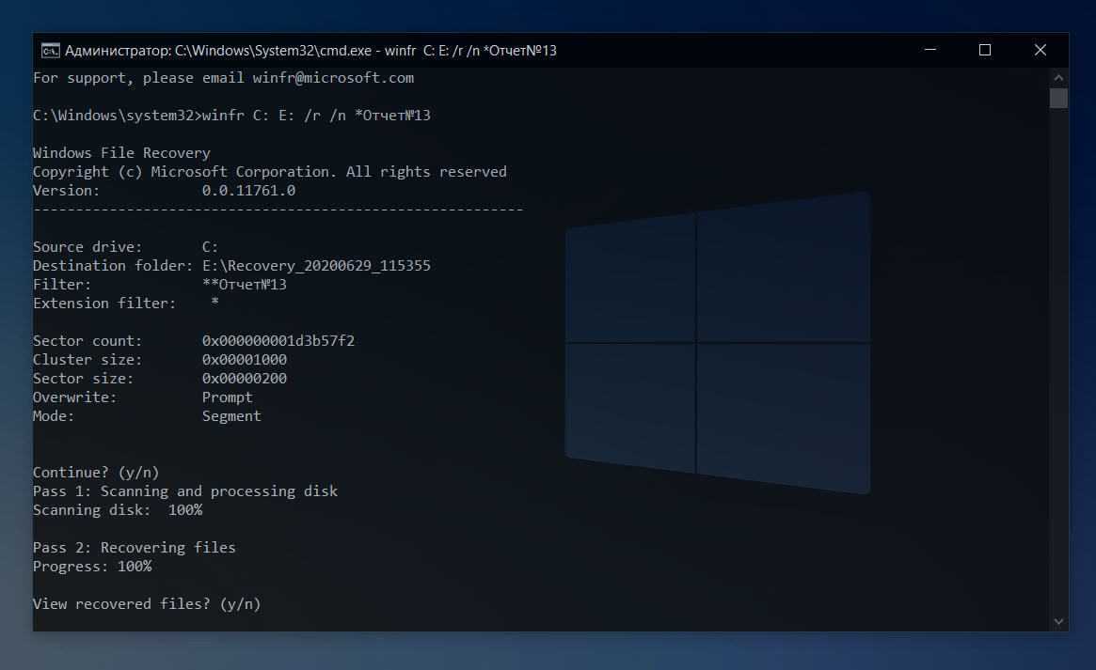The width and height of the screenshot is (1096, 670).
Task: Click the vertical scrollbar thumb
Action: click(1058, 99)
